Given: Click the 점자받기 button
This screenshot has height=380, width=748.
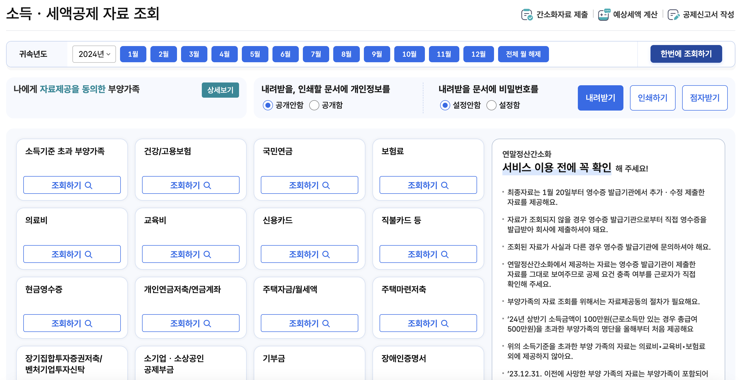Looking at the screenshot, I should [705, 98].
